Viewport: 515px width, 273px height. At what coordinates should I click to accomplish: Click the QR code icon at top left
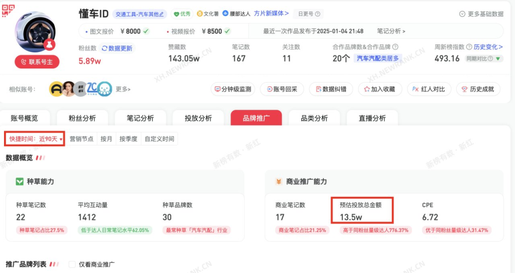(8, 10)
